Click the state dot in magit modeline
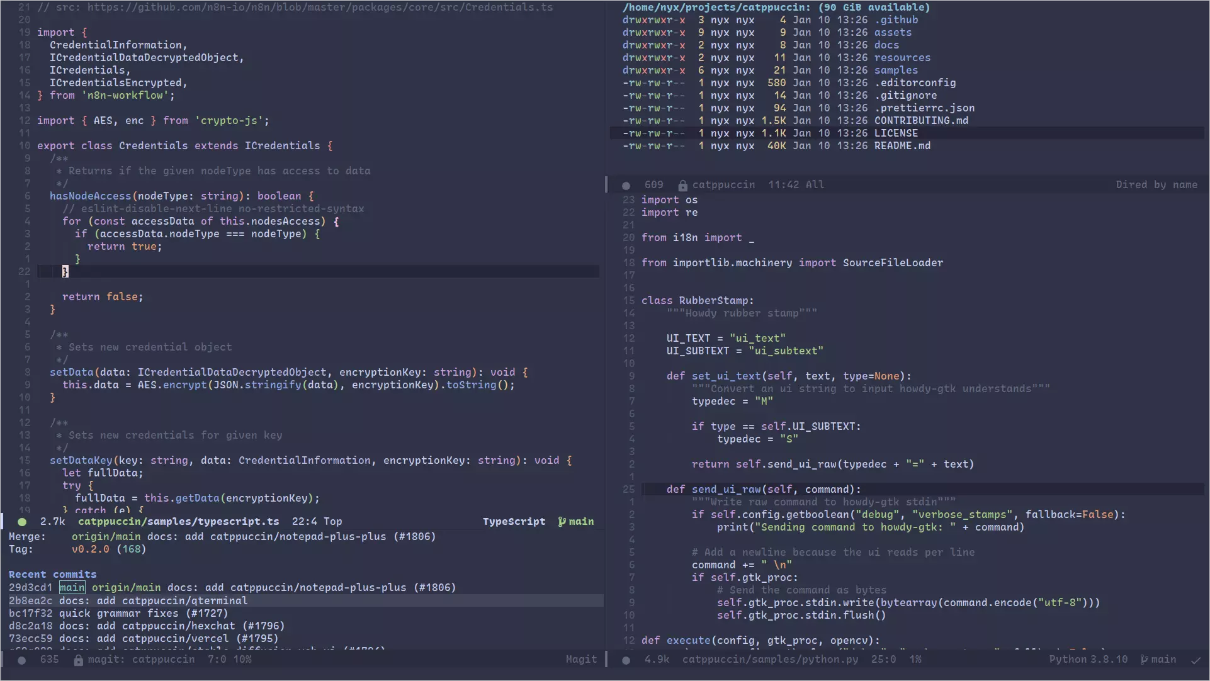1210x681 pixels. tap(22, 660)
